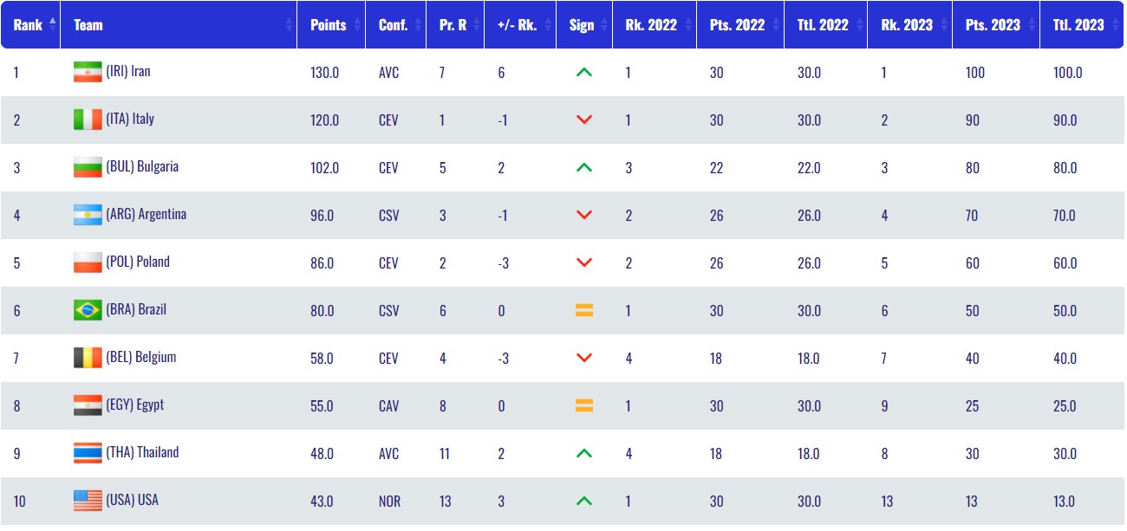Click the Italy flag icon
Screen dimensions: 1127x531
tap(88, 120)
